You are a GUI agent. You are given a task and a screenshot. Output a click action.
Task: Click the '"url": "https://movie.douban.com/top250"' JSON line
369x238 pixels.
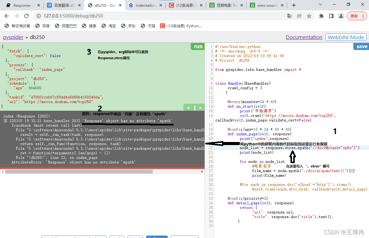[x=50, y=102]
